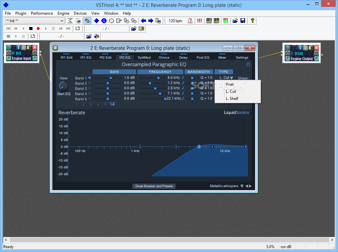Enable Band 5 with its dot
Screen dimensions: 338x252
click(89, 99)
